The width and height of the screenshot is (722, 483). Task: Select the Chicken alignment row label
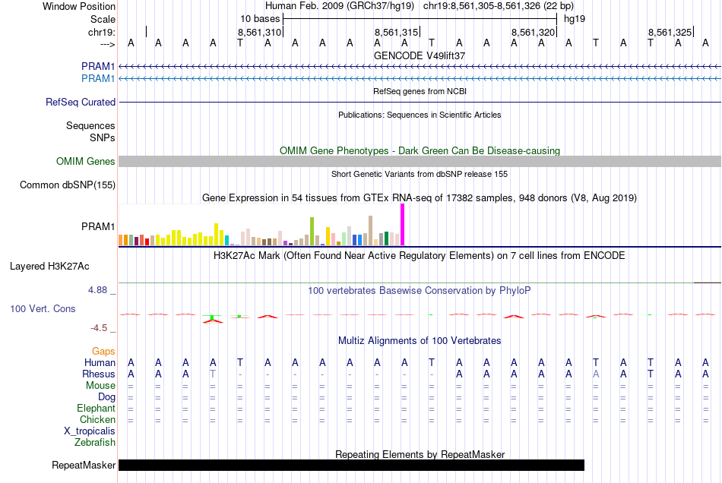point(97,419)
